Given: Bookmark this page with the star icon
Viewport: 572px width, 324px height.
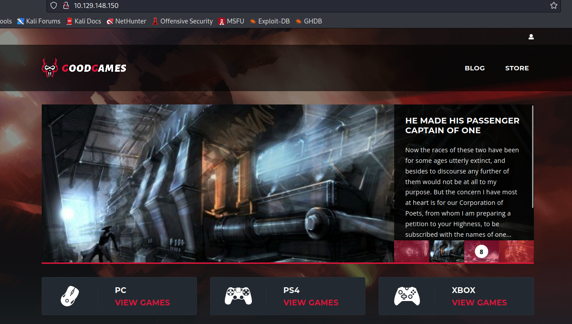Looking at the screenshot, I should click(554, 6).
